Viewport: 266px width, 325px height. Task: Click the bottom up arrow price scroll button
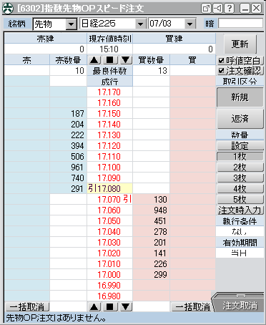pyautogui.click(x=94, y=306)
